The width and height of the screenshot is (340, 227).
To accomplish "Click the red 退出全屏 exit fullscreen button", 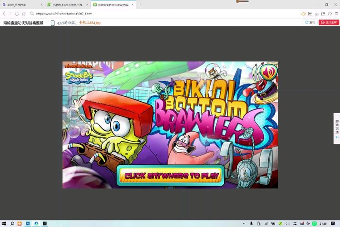I will pyautogui.click(x=329, y=22).
